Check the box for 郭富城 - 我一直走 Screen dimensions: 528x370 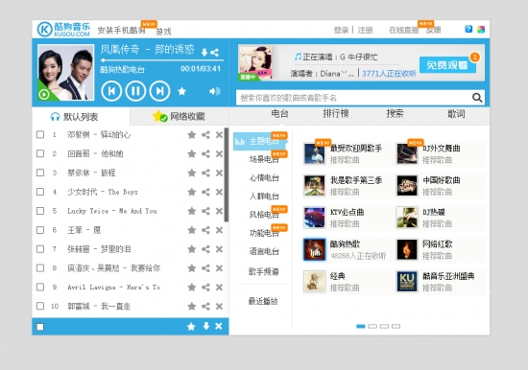click(x=40, y=306)
